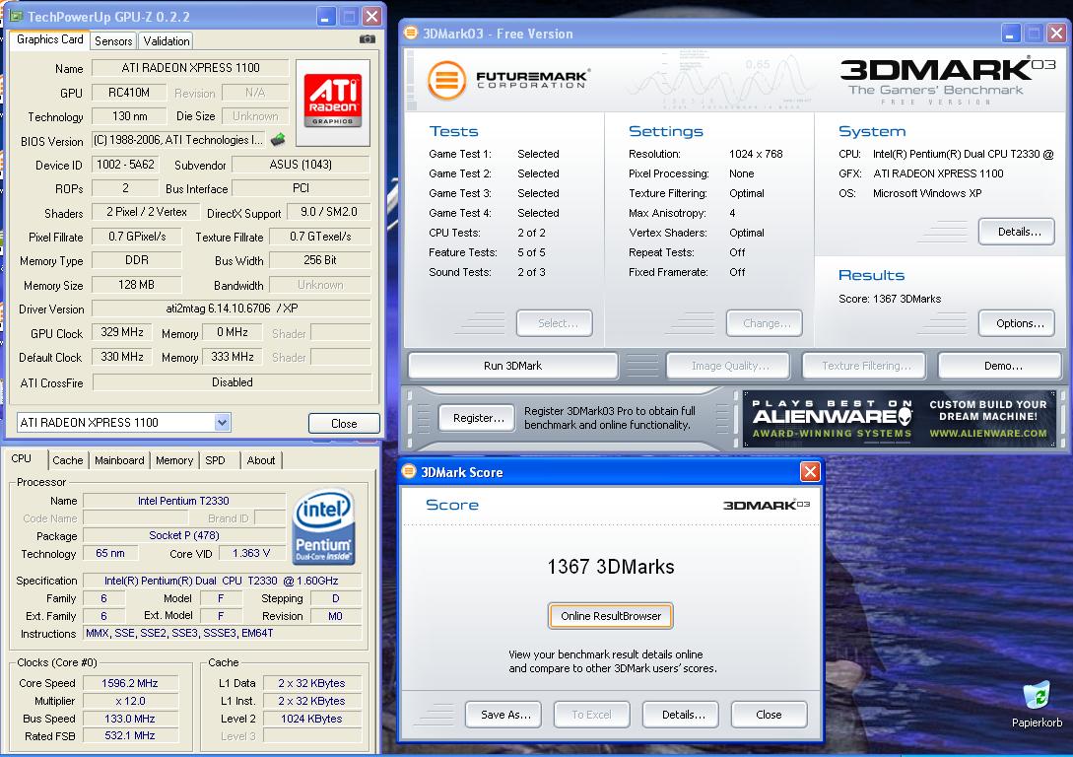This screenshot has height=757, width=1073.
Task: Click Texture Filtering button
Action: (x=864, y=367)
